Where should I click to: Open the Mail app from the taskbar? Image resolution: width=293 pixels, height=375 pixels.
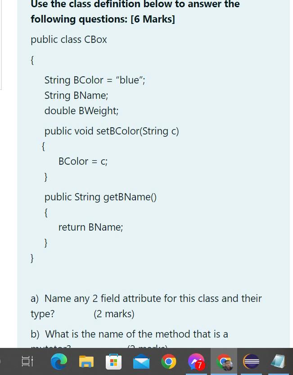coord(141,361)
